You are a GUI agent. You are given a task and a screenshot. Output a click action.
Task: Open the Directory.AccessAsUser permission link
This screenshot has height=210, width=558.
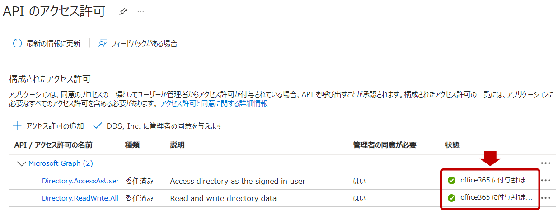tap(80, 181)
